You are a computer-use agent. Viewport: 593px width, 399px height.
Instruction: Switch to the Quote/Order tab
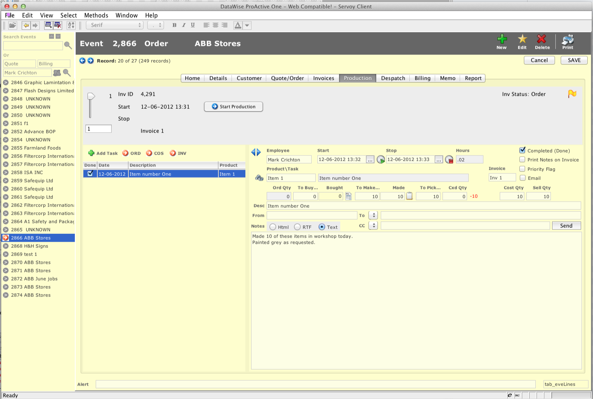pos(288,78)
